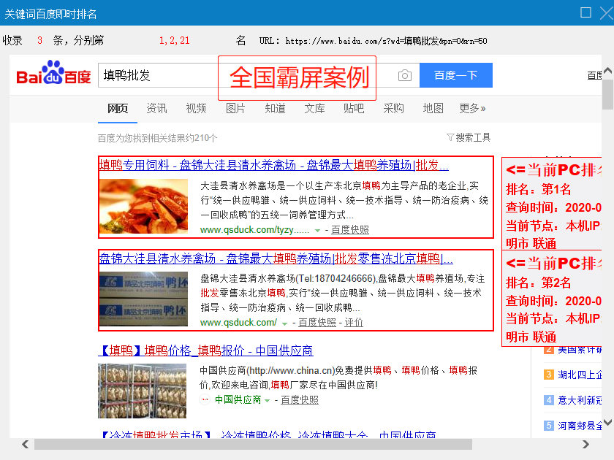
Task: Click the Baidu logo
Action: (53, 76)
